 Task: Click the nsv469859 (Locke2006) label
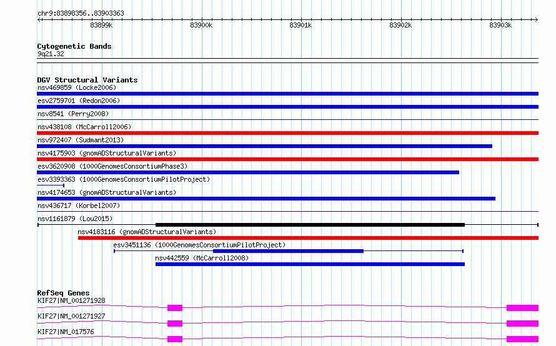coord(77,87)
